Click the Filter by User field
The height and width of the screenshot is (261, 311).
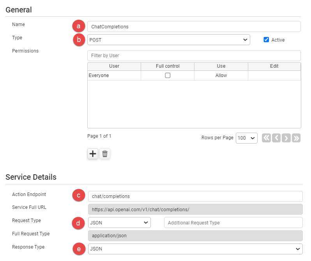(194, 56)
